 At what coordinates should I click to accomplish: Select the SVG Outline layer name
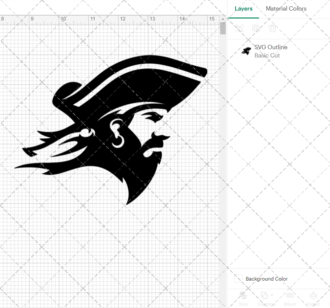[x=271, y=47]
